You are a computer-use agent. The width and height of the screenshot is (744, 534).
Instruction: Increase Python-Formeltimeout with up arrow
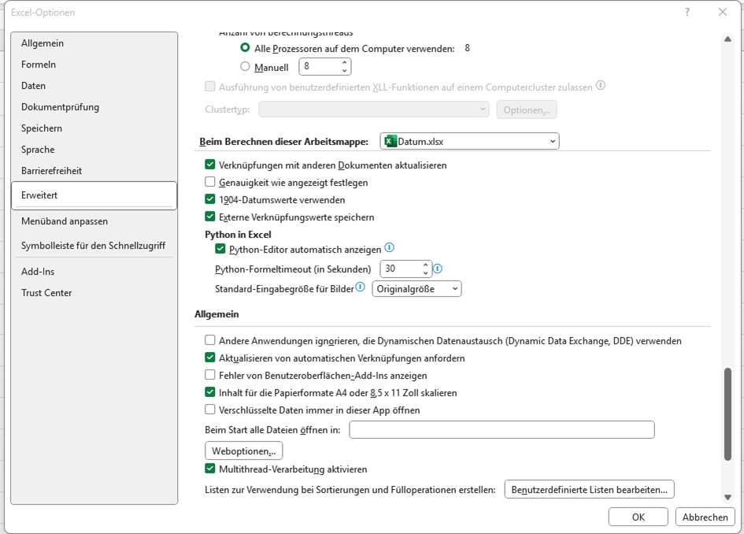tap(426, 265)
